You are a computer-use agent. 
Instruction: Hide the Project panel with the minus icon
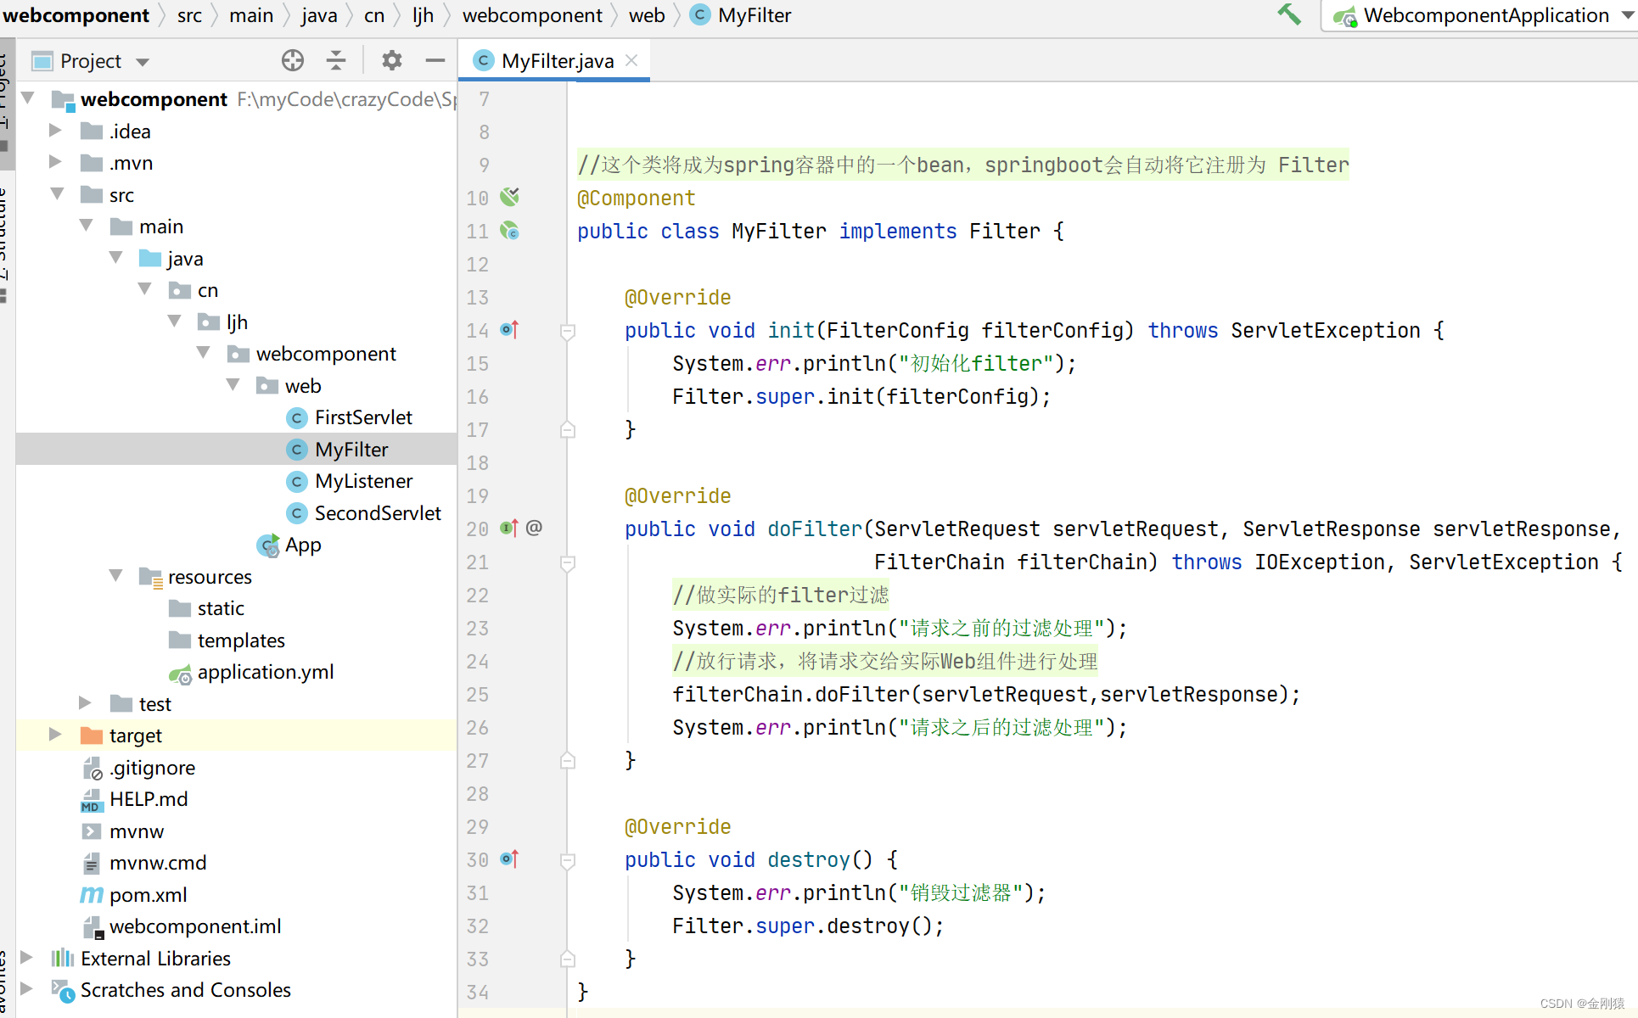pos(435,60)
